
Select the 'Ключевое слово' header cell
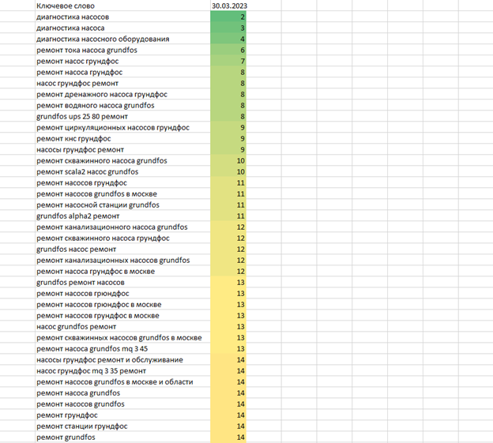[x=122, y=6]
